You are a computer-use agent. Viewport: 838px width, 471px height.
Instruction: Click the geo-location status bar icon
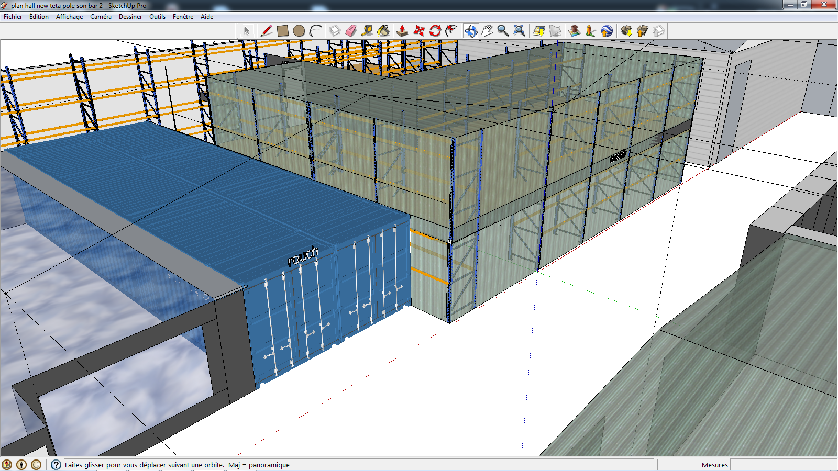[7, 465]
